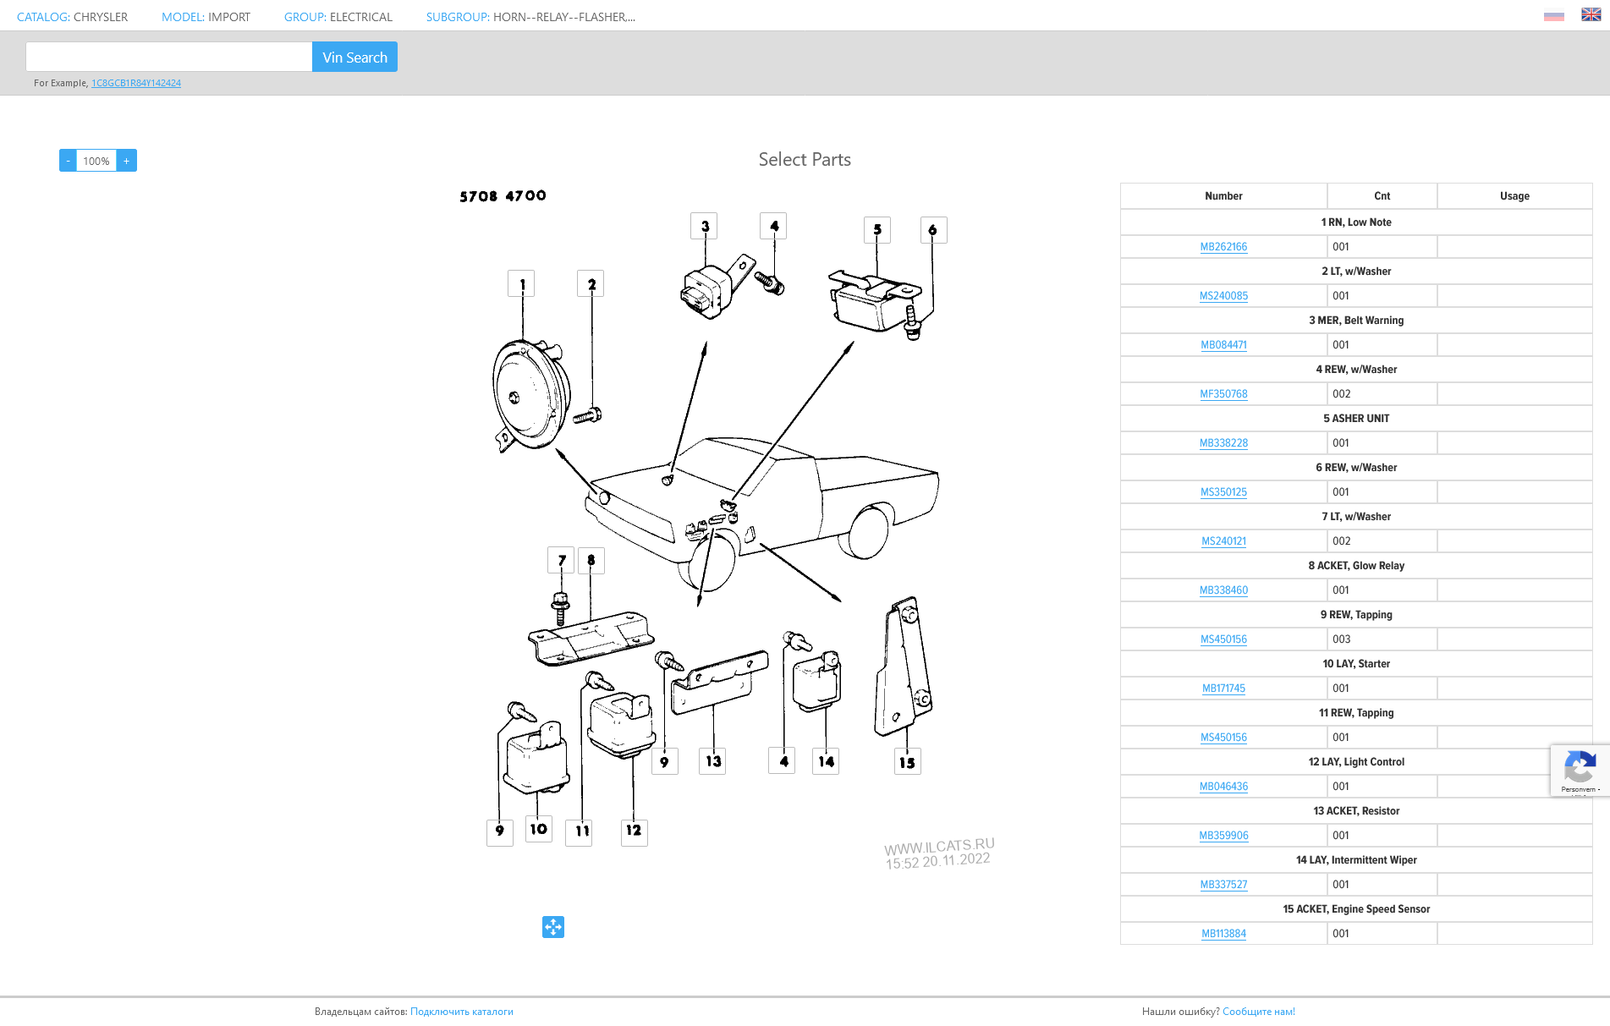Click the Сообщите нам report error link
This screenshot has width=1610, height=1026.
1258,1012
